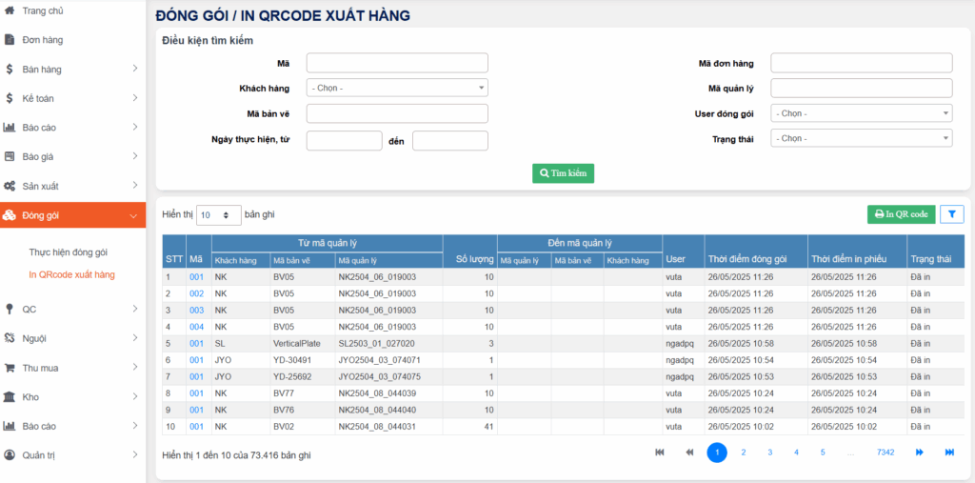Open the Trạng thái dropdown
Screen dimensions: 975x483
pyautogui.click(x=861, y=138)
